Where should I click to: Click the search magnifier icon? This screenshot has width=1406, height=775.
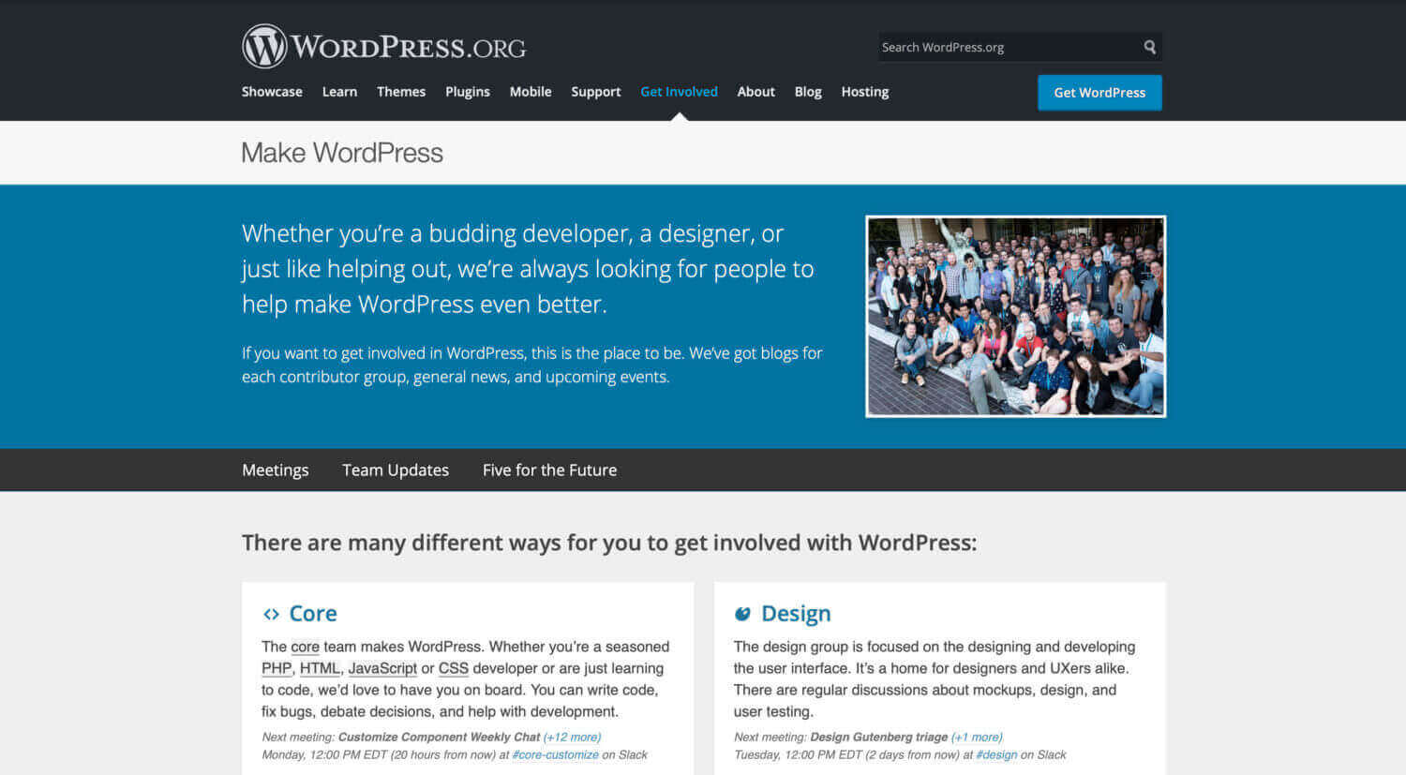click(1149, 47)
